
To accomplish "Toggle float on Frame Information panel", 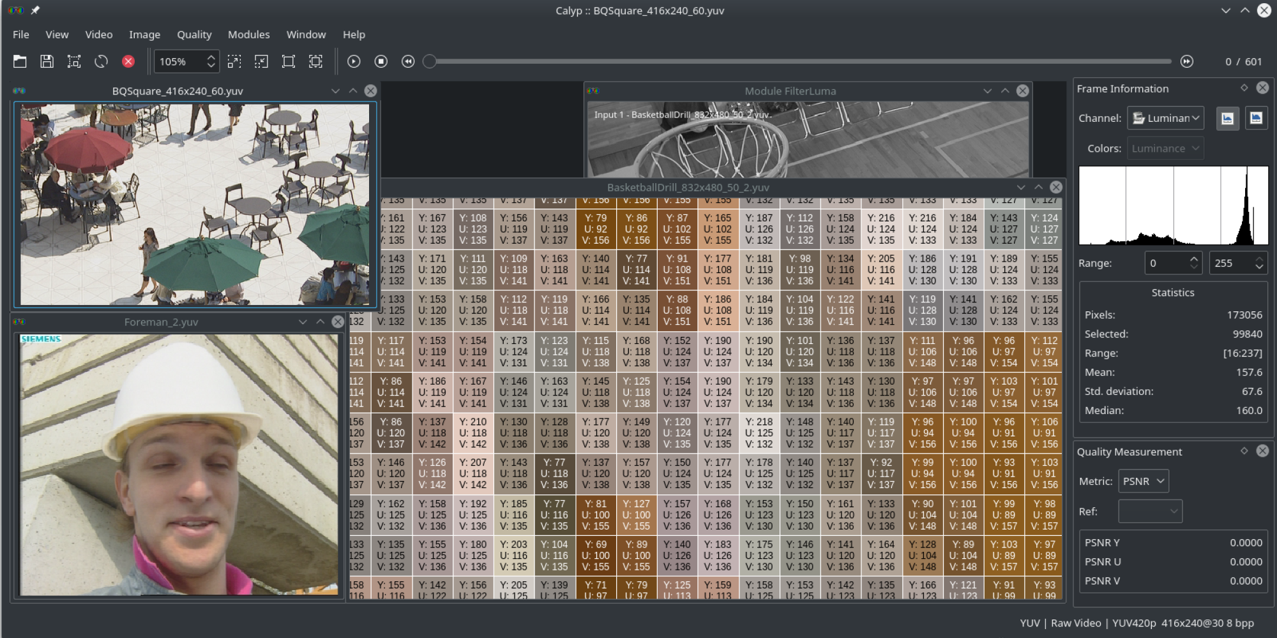I will [1244, 88].
